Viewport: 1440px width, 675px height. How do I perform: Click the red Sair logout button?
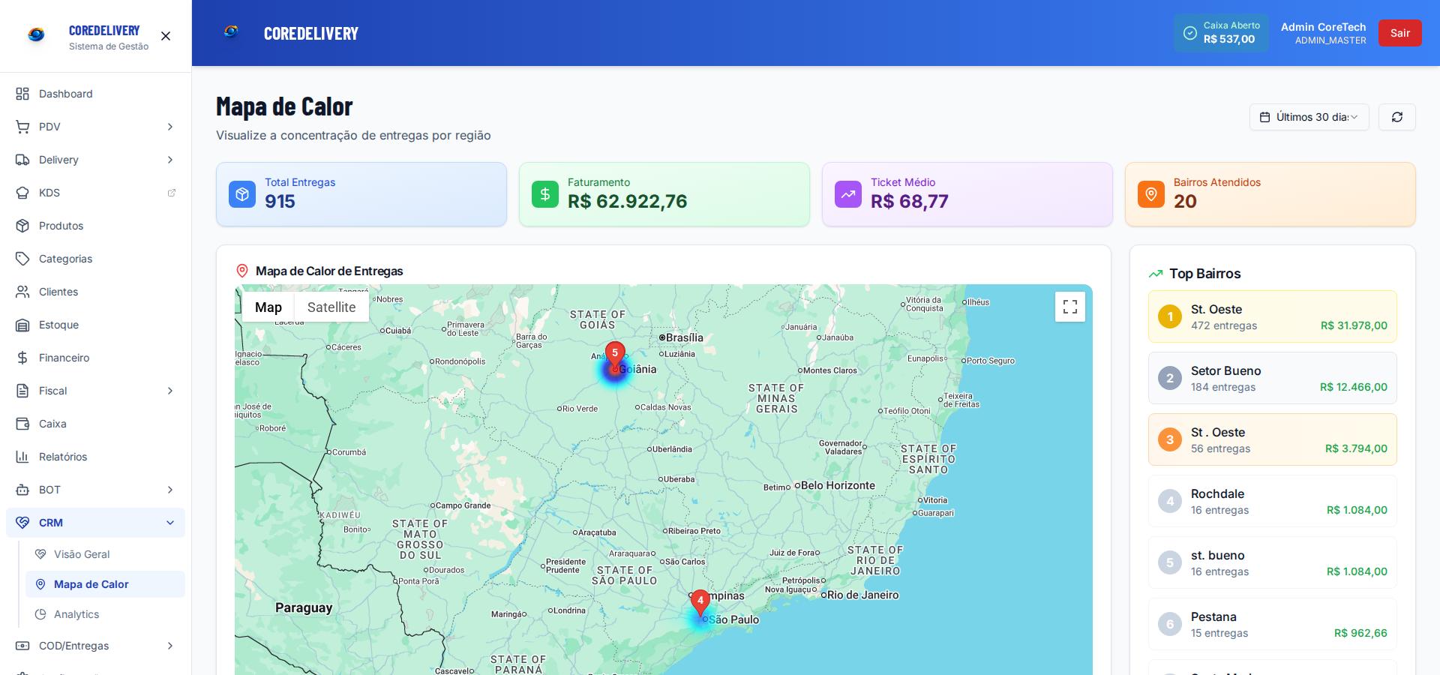click(1399, 33)
